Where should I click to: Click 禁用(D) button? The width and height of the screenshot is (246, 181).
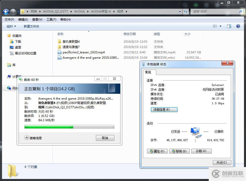coord(179,151)
